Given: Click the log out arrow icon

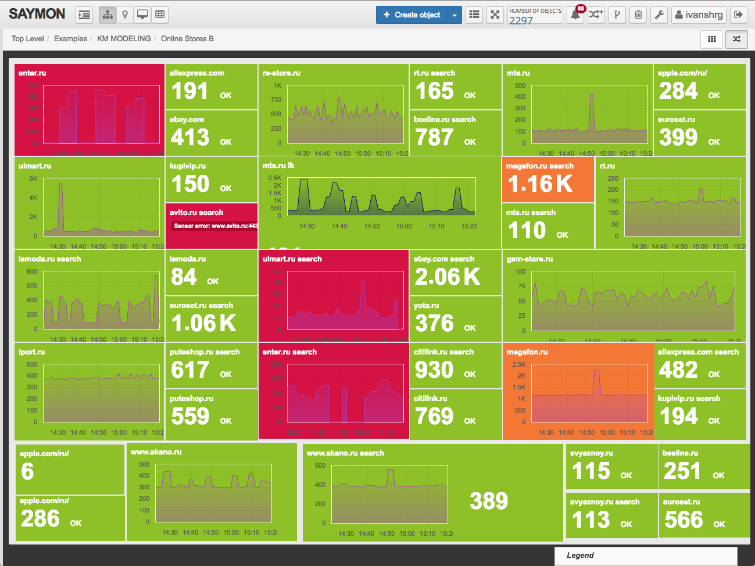Looking at the screenshot, I should (738, 15).
